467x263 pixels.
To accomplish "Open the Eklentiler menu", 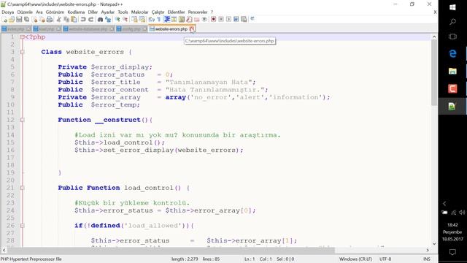I will pos(176,12).
